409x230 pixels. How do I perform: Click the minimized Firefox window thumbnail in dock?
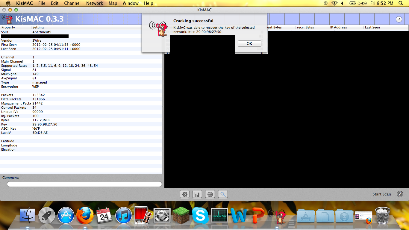coord(363,217)
